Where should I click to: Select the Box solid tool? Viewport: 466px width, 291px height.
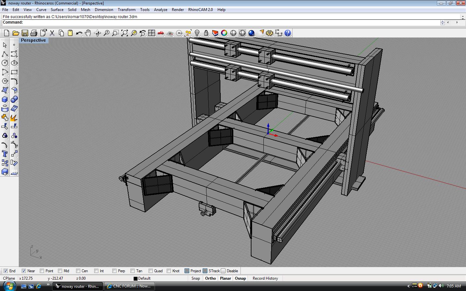[5, 99]
